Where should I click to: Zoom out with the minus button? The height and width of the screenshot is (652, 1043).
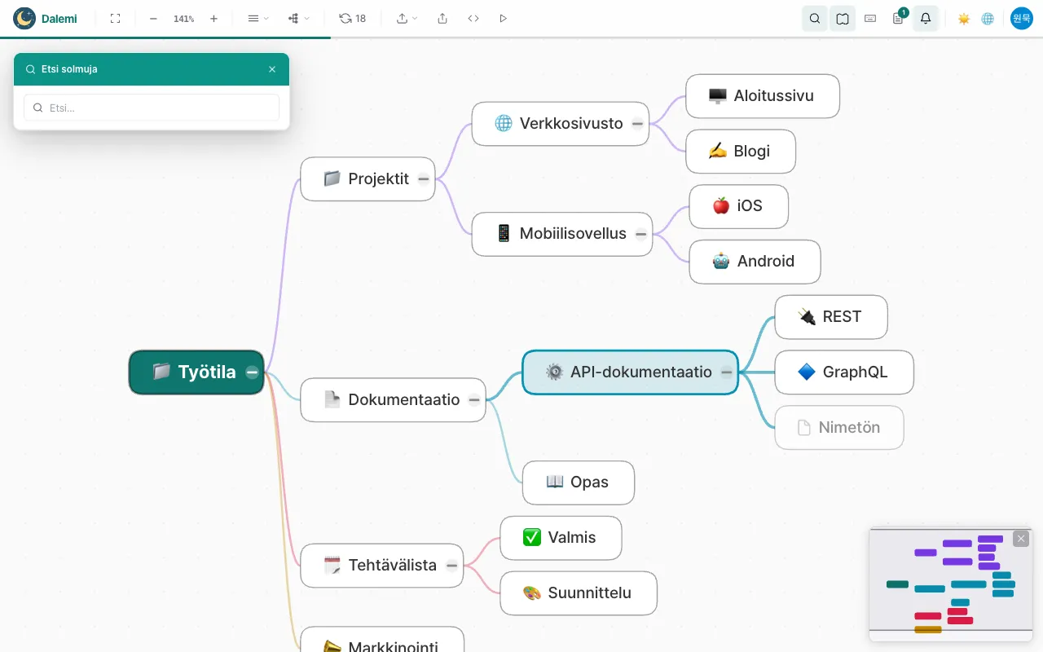(153, 19)
